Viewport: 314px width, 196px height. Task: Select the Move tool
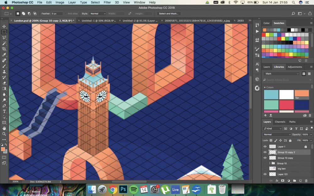click(4, 26)
